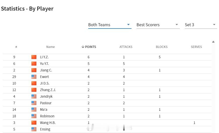The height and width of the screenshot is (133, 219).
Task: Open the Both Teams dropdown
Action: tap(110, 25)
